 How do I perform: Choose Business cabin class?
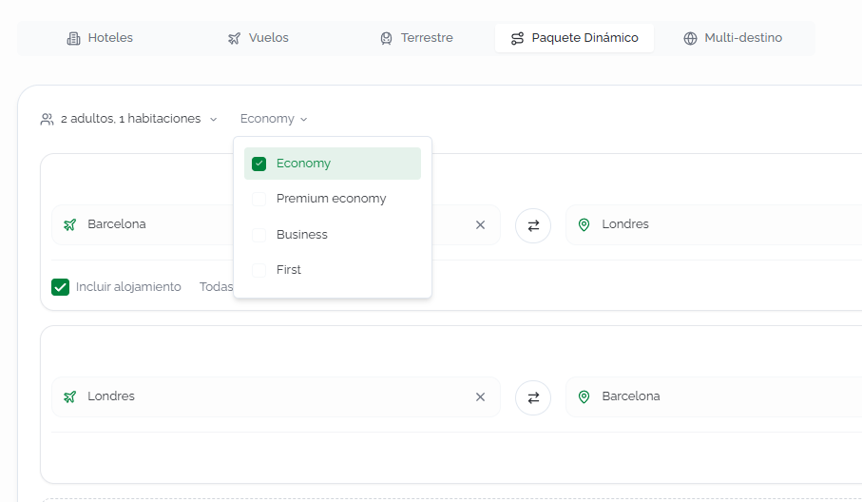(333, 235)
